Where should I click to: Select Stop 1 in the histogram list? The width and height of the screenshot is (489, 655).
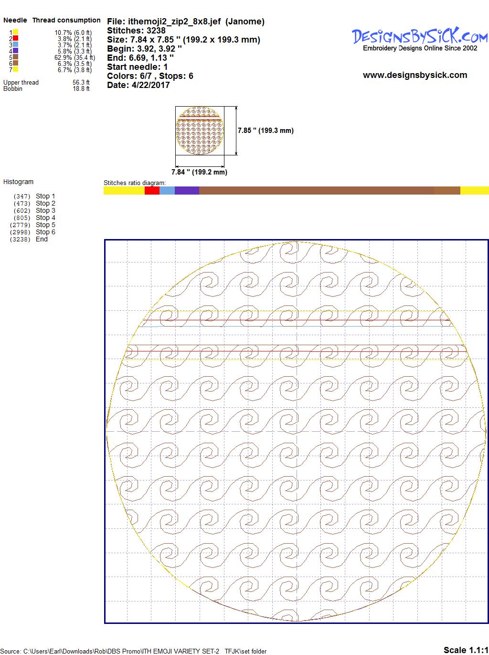[45, 196]
